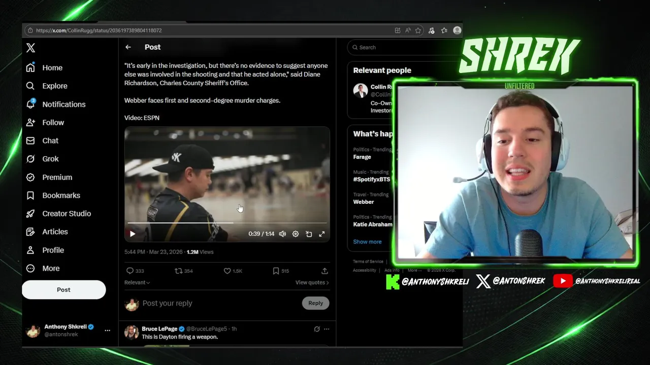Click the Anthony Shkreli account avatar
Viewport: 650px width, 365px height.
point(33,331)
